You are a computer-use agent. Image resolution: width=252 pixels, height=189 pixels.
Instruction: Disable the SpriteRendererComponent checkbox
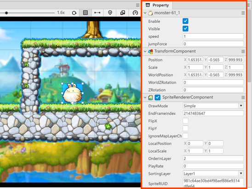157,97
